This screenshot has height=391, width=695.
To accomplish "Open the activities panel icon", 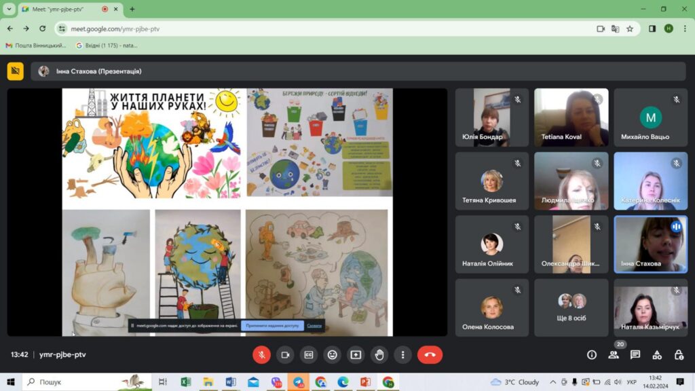I will [x=657, y=354].
